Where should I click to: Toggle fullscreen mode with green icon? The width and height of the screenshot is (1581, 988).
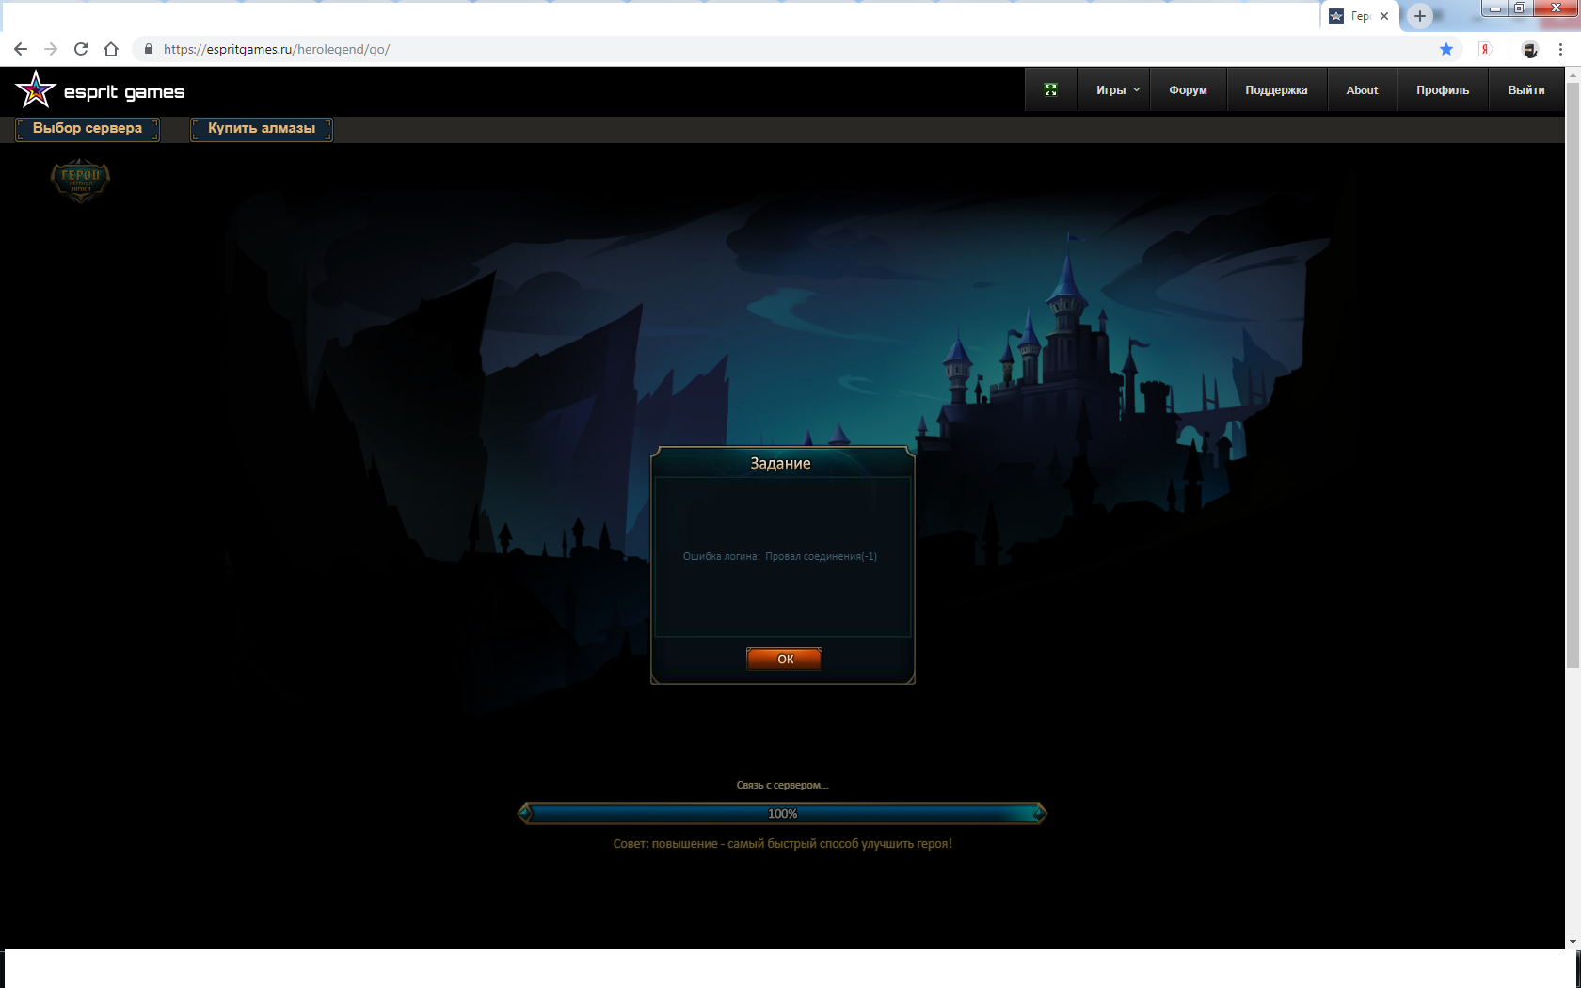[1050, 90]
